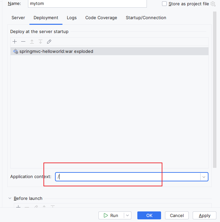The image size is (220, 222).
Task: Click the Before launch heading
Action: click(x=28, y=198)
